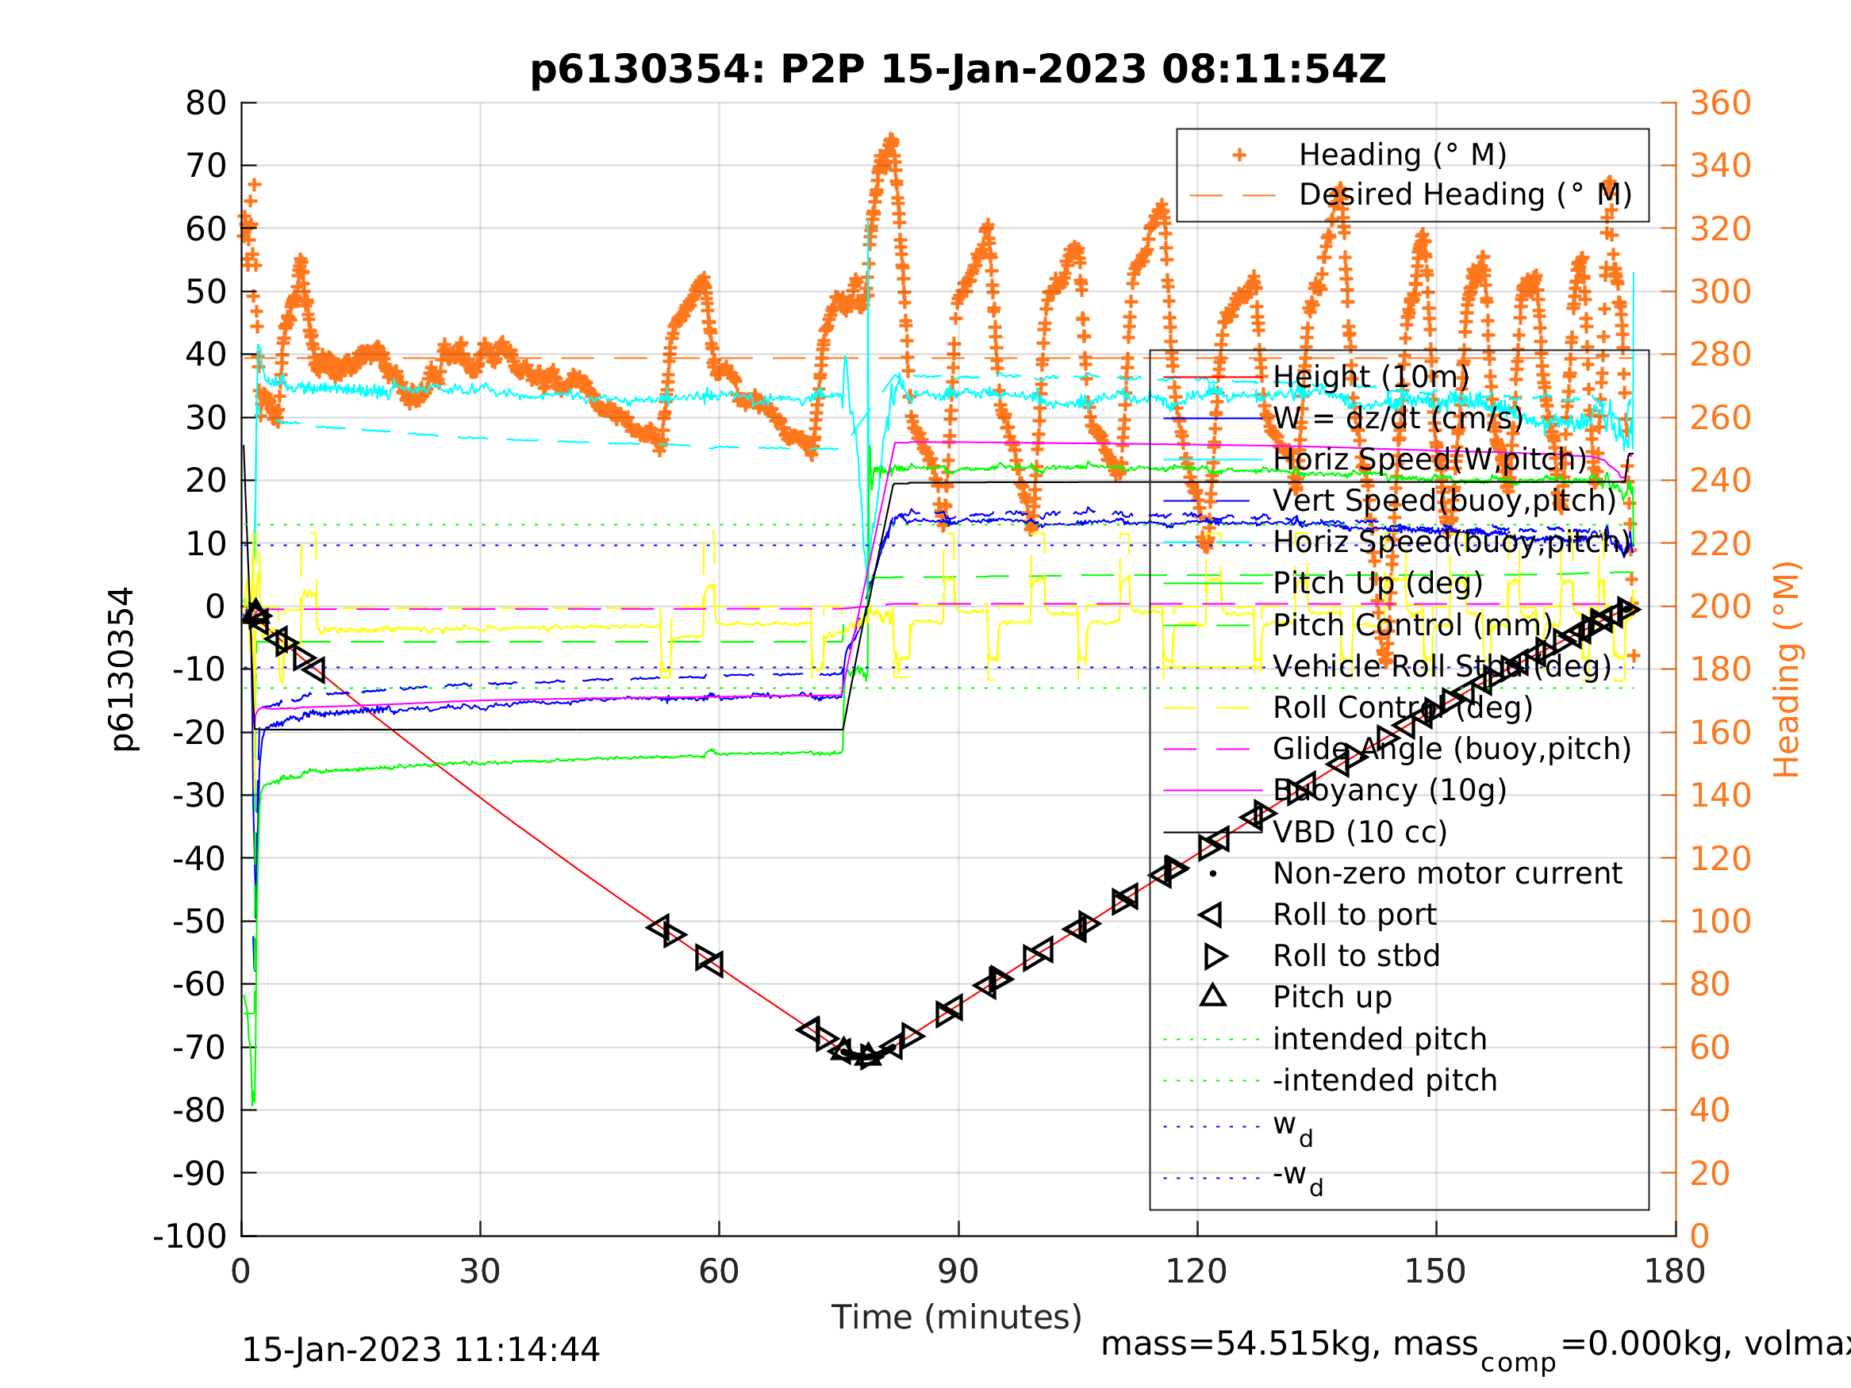This screenshot has width=1851, height=1388.
Task: Click the right heading-axis tick label 360
Action: pyautogui.click(x=1720, y=104)
